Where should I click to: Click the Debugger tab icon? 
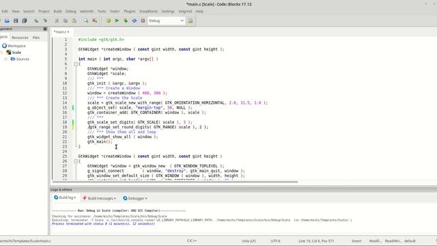coord(125,198)
